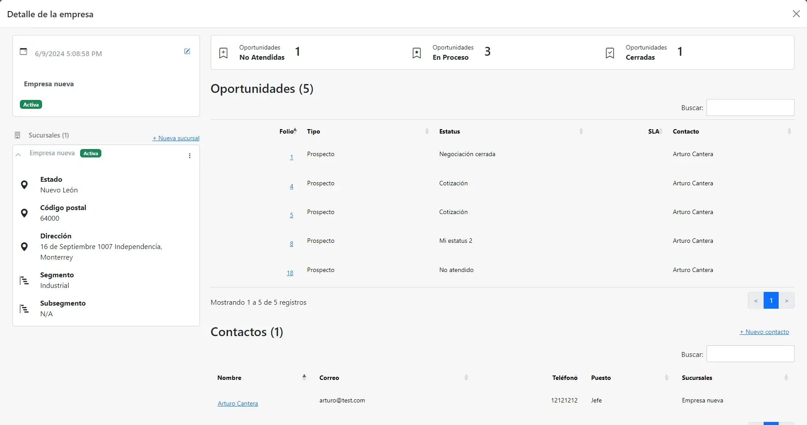Click the + Nuevo contacto link
This screenshot has height=425, width=807.
(x=764, y=332)
